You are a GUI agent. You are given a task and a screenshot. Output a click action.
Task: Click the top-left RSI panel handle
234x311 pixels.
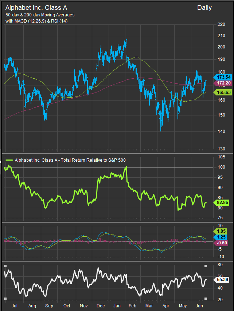pyautogui.click(x=5, y=266)
